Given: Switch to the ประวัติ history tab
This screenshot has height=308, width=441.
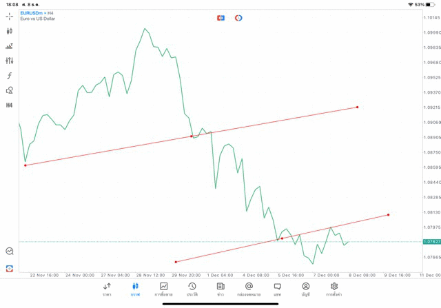Looking at the screenshot, I should point(192,289).
